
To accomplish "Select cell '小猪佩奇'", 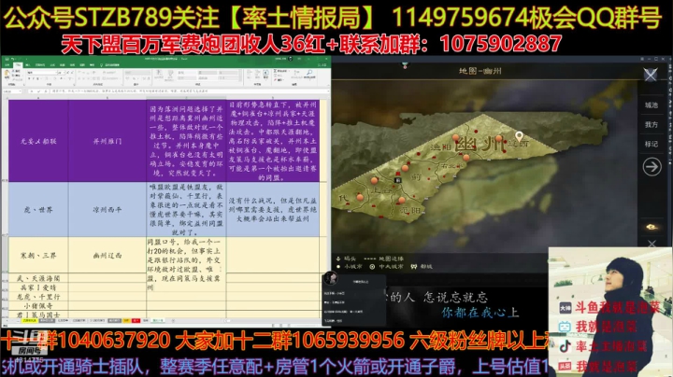I will click(x=38, y=305).
